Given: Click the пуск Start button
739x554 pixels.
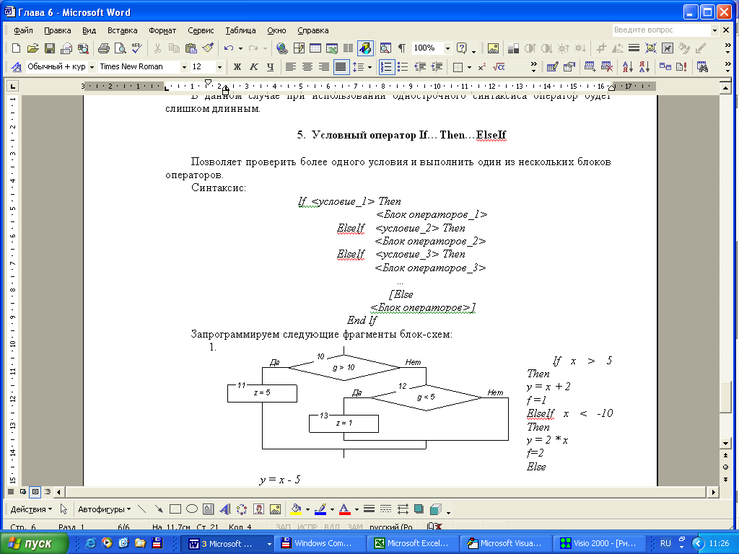Looking at the screenshot, I should click(x=34, y=543).
